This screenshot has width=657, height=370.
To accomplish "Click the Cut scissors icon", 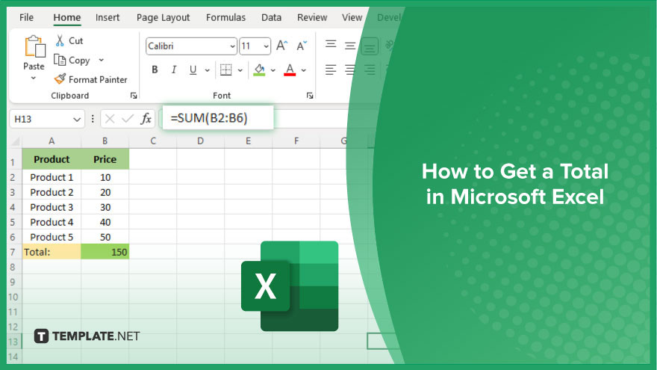I will pyautogui.click(x=60, y=40).
